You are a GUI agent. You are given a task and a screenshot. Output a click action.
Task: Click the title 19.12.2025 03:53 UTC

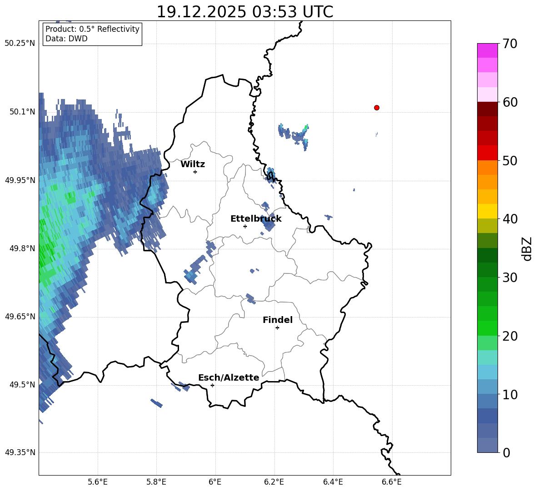[x=245, y=12]
